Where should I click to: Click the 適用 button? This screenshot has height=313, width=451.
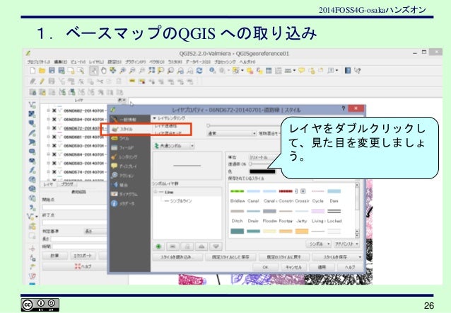tap(322, 267)
